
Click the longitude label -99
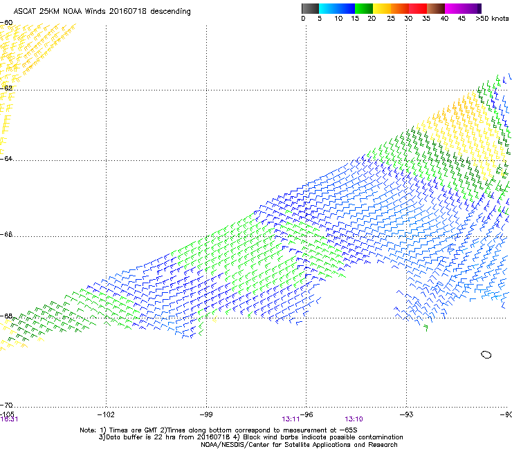tap(206, 414)
